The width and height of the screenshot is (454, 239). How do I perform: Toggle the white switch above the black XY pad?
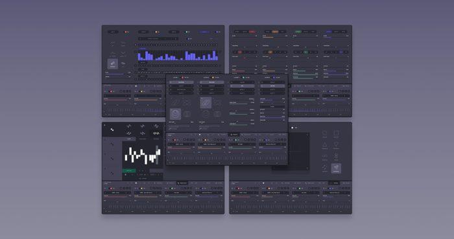(293, 128)
